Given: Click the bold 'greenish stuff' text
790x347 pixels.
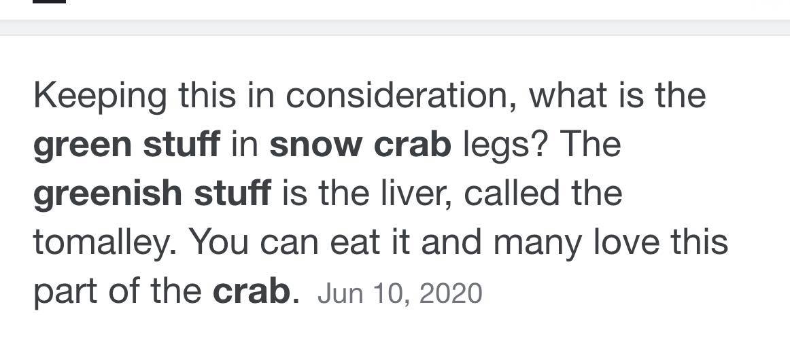Looking at the screenshot, I should pyautogui.click(x=152, y=194).
